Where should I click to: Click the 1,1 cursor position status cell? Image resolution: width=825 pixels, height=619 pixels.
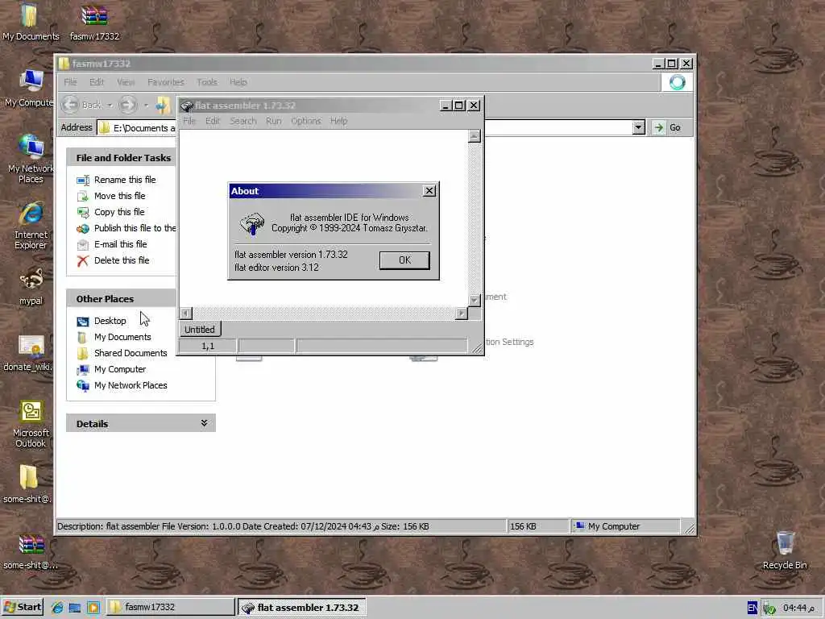208,346
